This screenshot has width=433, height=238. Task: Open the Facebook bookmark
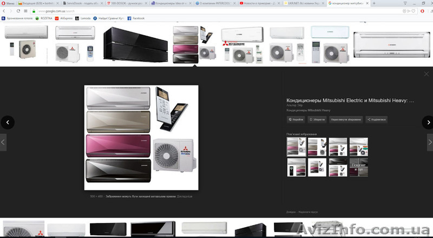click(135, 18)
